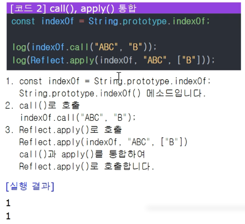The width and height of the screenshot is (245, 224).
Task: Click code line 'log(indexOf.call("ABC", "B"));'
Action: [x=84, y=47]
